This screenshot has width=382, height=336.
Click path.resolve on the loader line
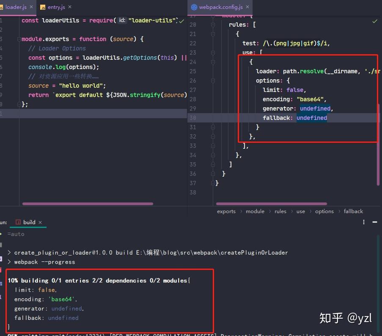click(303, 72)
